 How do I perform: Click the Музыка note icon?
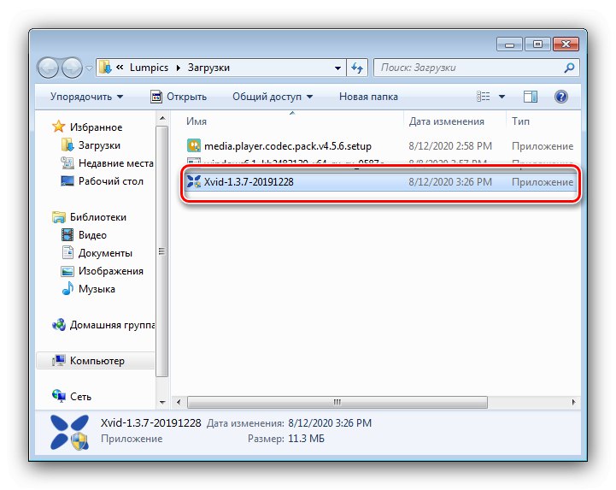click(67, 288)
